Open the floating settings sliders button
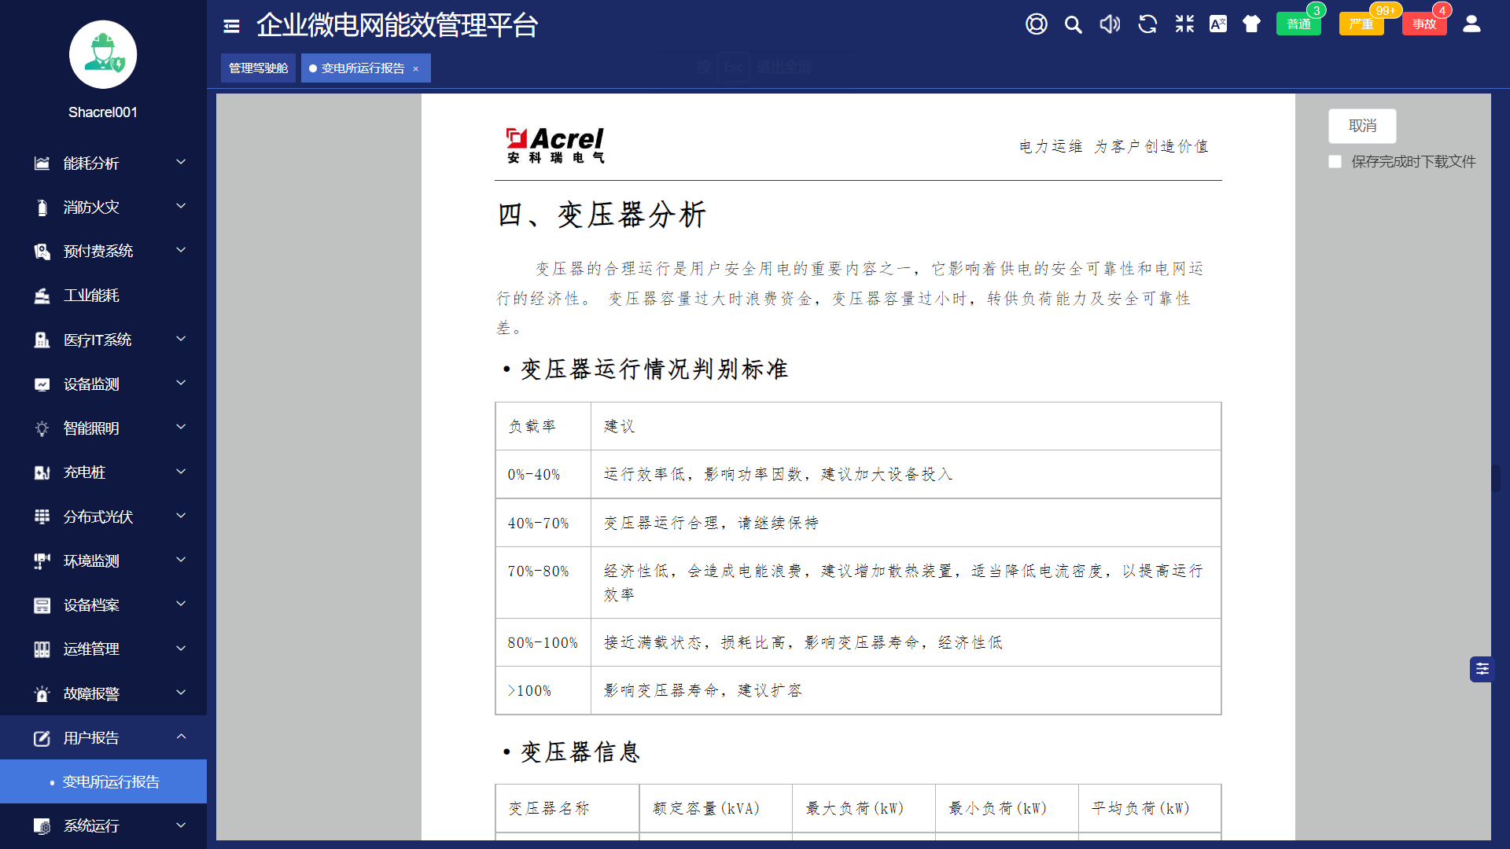 1482,669
